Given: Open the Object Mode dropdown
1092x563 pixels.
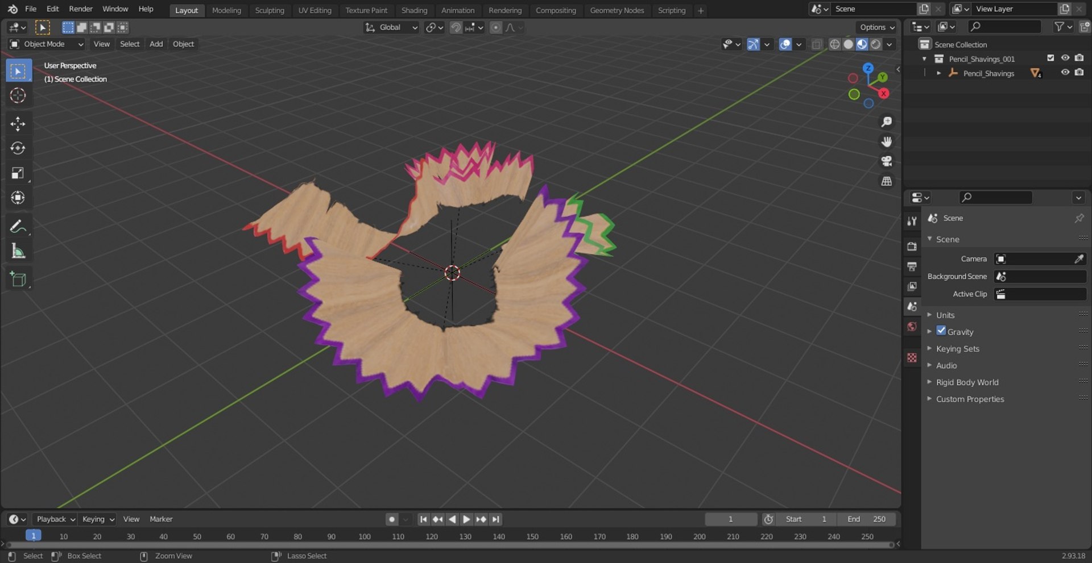Looking at the screenshot, I should point(47,44).
